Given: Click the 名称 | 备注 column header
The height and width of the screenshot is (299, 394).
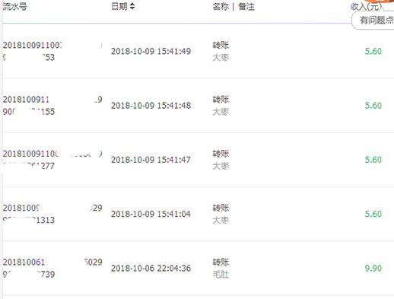Looking at the screenshot, I should (234, 7).
